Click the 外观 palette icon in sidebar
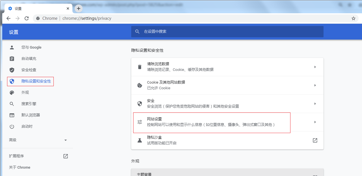The height and width of the screenshot is (176, 362). click(x=12, y=92)
